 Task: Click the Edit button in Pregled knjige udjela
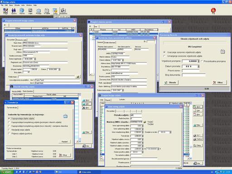click(198, 111)
